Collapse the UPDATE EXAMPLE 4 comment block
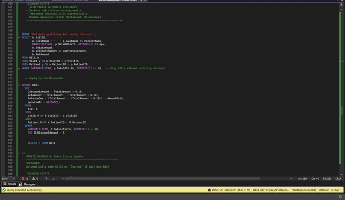This screenshot has height=200, width=345. [x=19, y=153]
